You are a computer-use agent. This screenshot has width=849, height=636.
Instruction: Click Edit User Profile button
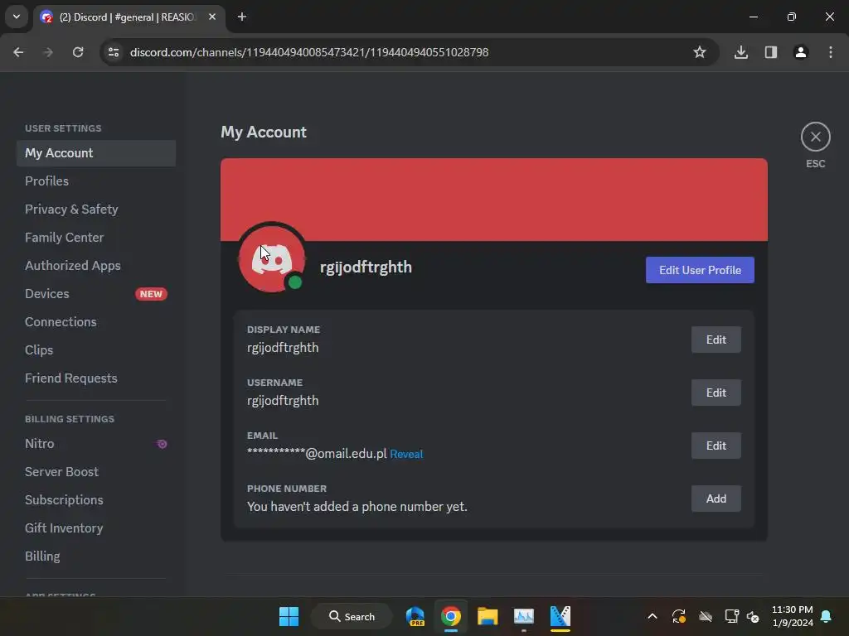tap(700, 270)
